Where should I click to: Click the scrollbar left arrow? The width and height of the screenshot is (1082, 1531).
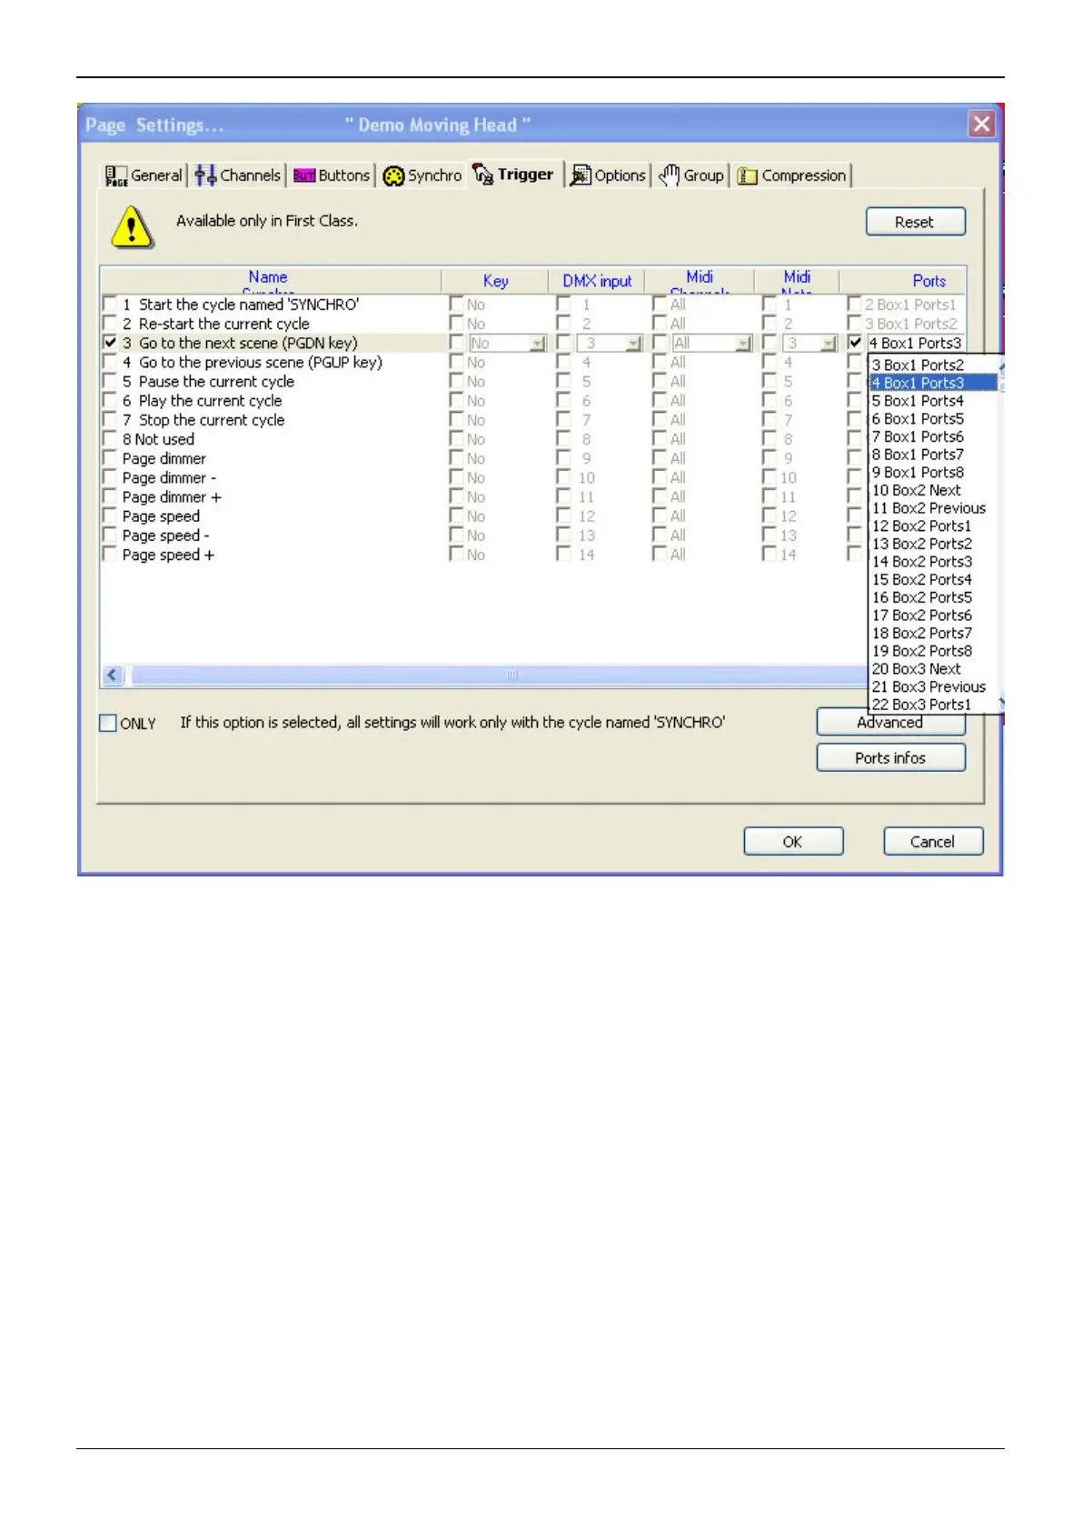(x=114, y=675)
